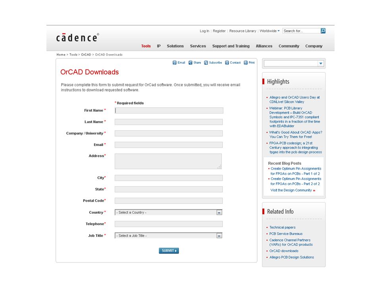Click the Email page icon

(x=175, y=63)
